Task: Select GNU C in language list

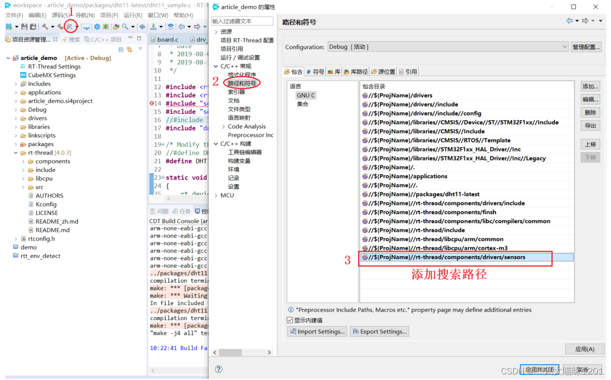Action: click(306, 95)
